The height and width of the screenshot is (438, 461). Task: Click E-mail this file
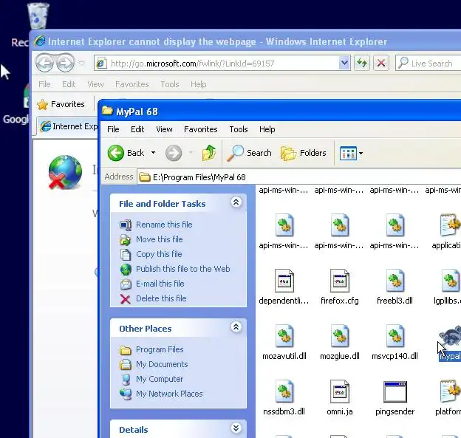point(160,284)
